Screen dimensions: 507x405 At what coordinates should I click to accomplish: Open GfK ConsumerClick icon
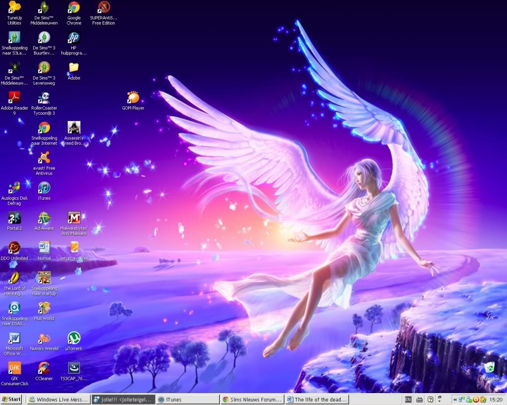(x=14, y=374)
